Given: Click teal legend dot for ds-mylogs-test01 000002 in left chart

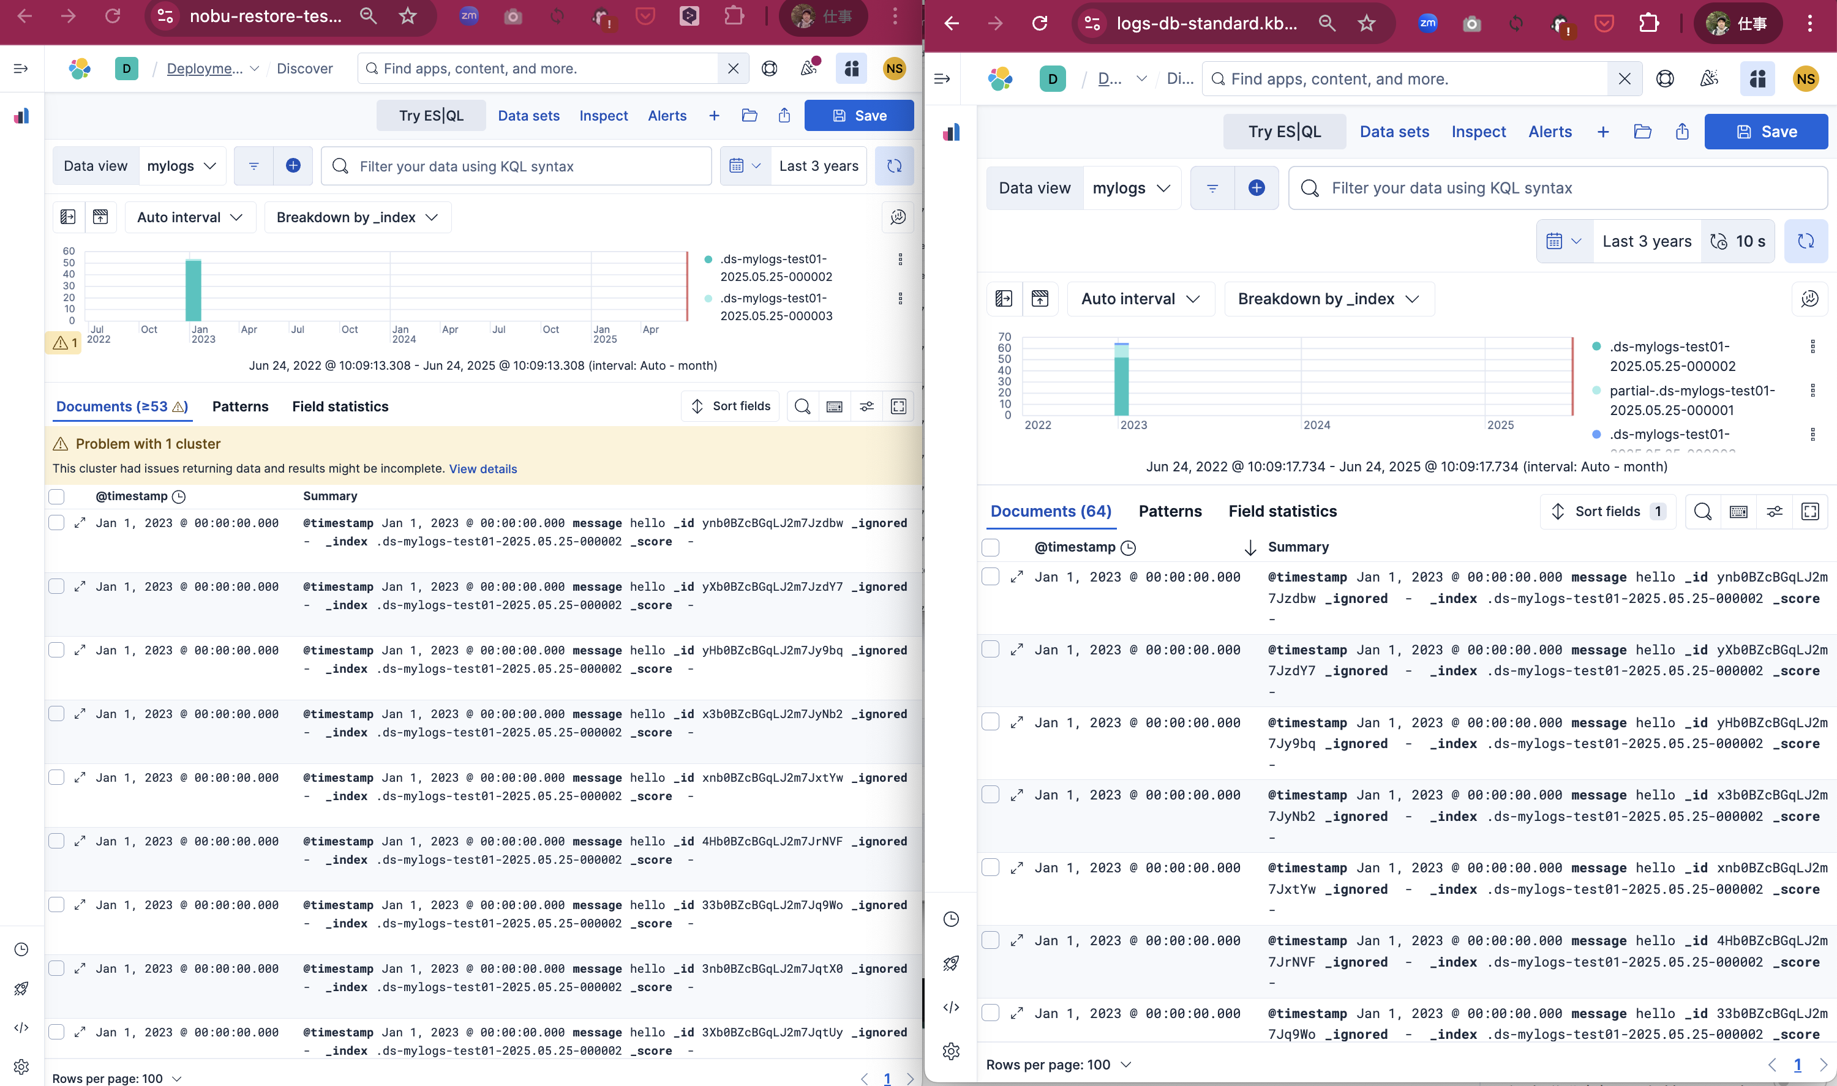Looking at the screenshot, I should tap(708, 259).
